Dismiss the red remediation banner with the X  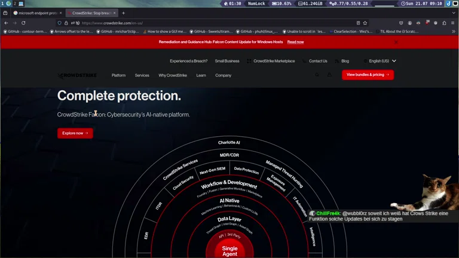[x=396, y=42]
